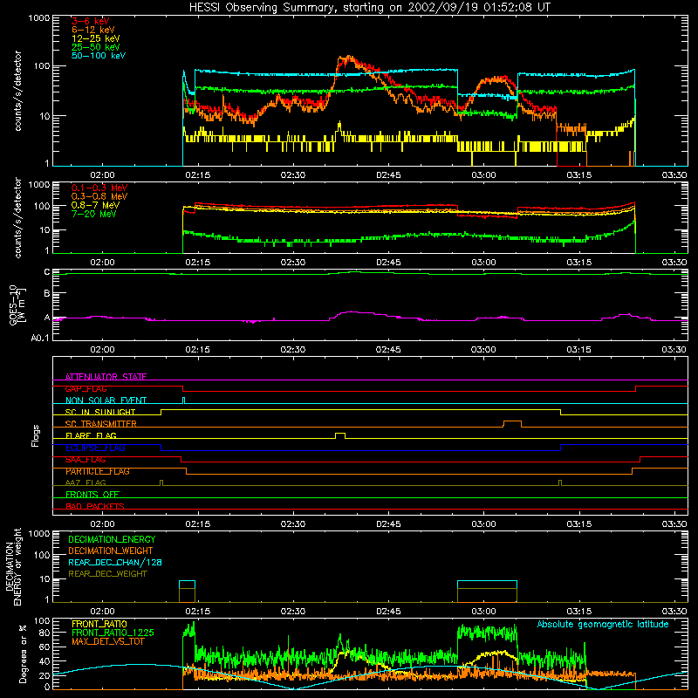Click the 12-25 keV legend entry
Image resolution: width=698 pixels, height=698 pixels.
[x=96, y=38]
